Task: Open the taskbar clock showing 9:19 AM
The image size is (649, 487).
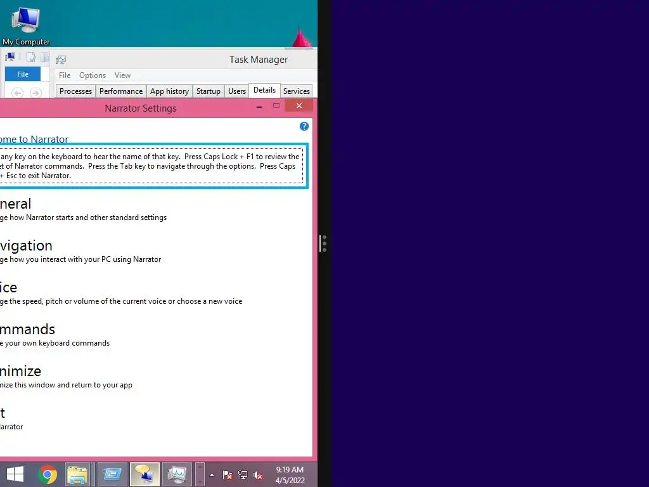Action: click(x=290, y=475)
